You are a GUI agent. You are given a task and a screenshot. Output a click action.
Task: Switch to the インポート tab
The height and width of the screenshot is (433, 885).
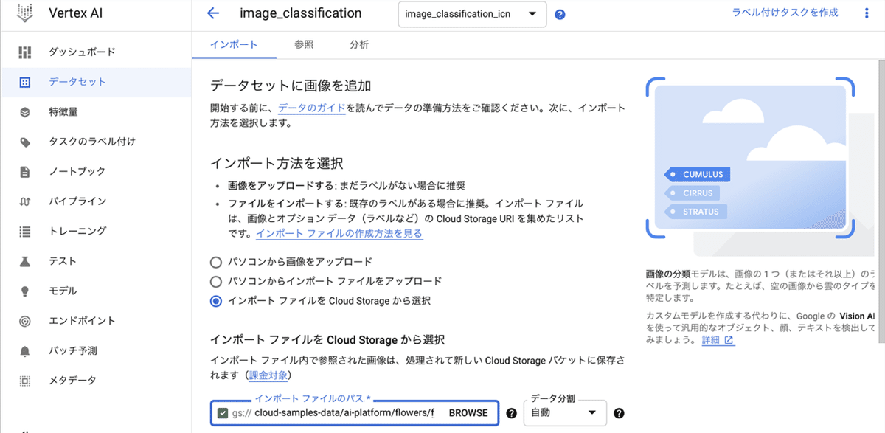[x=234, y=45]
